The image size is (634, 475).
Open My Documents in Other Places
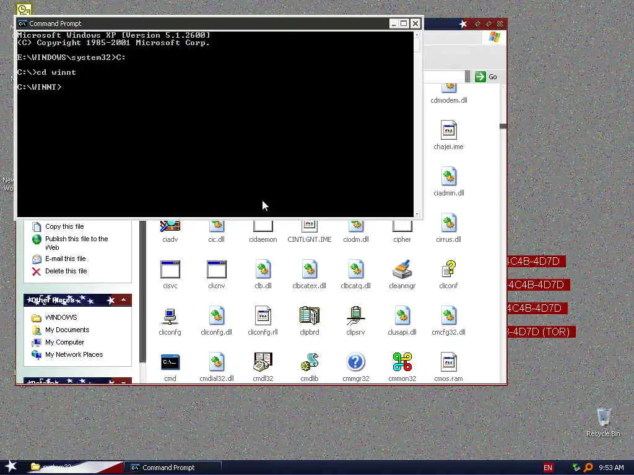[x=67, y=330]
